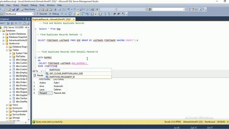Viewport: 229px width, 129px height.
Task: Expand the Service Broker folder
Action: click(7, 115)
